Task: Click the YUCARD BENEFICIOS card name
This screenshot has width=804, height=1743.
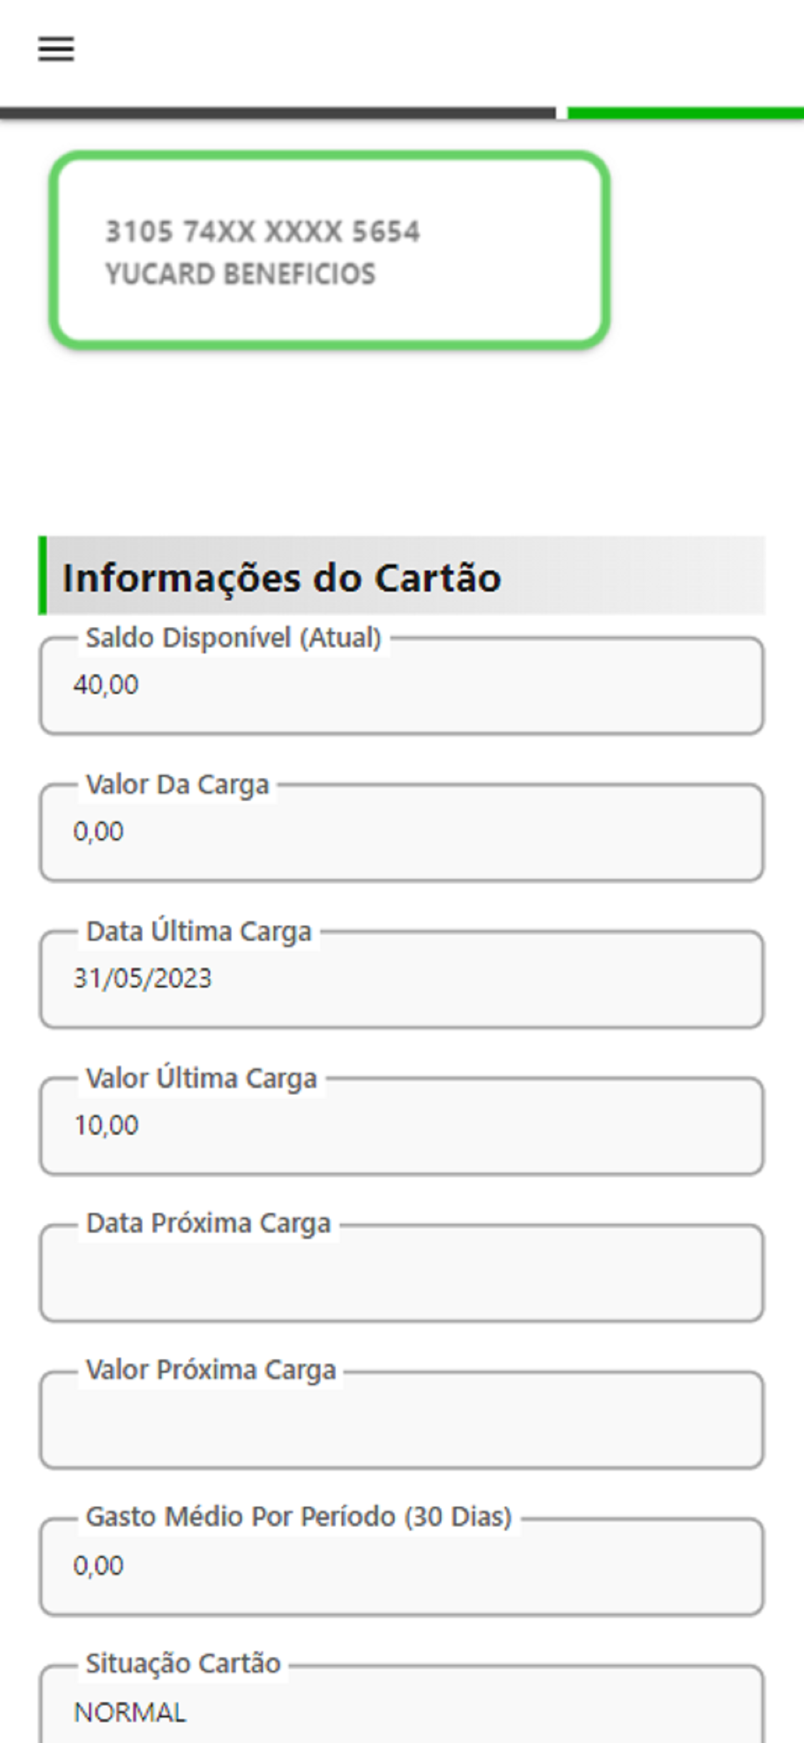Action: coord(240,274)
